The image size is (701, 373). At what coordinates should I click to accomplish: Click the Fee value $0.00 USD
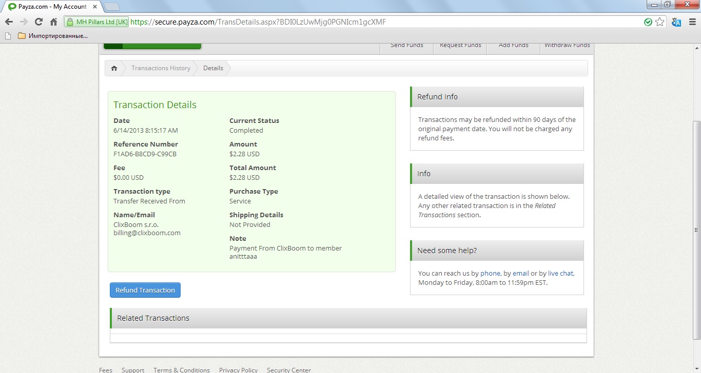click(x=128, y=178)
